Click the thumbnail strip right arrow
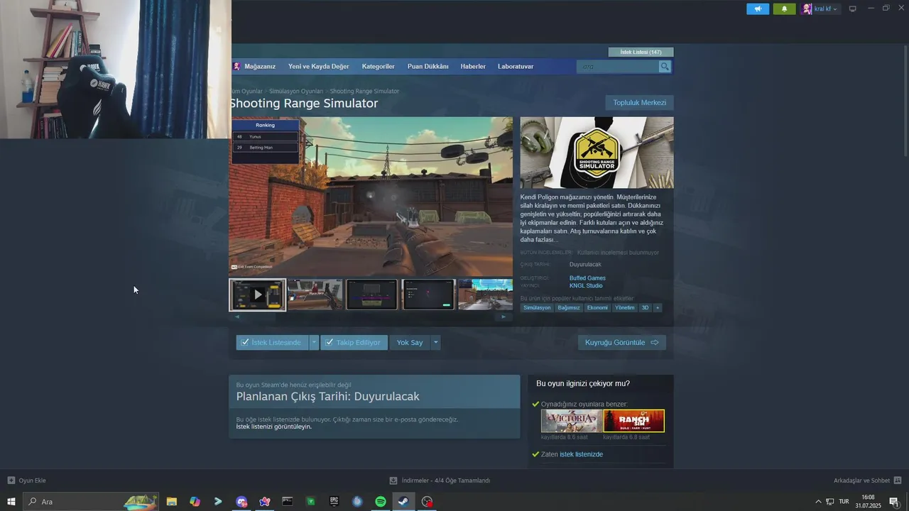Screen dimensions: 909x511 point(504,317)
